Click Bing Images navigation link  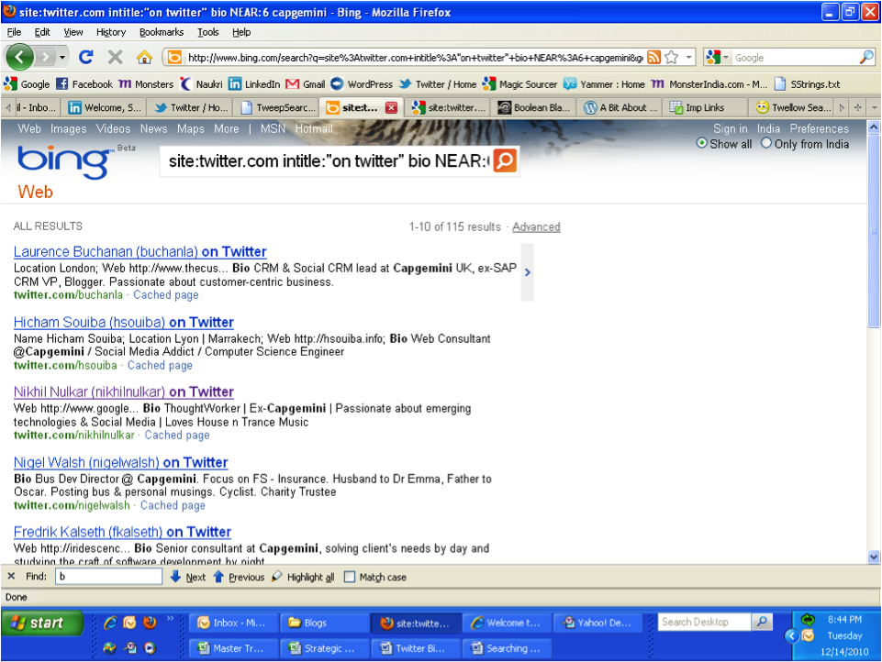68,128
